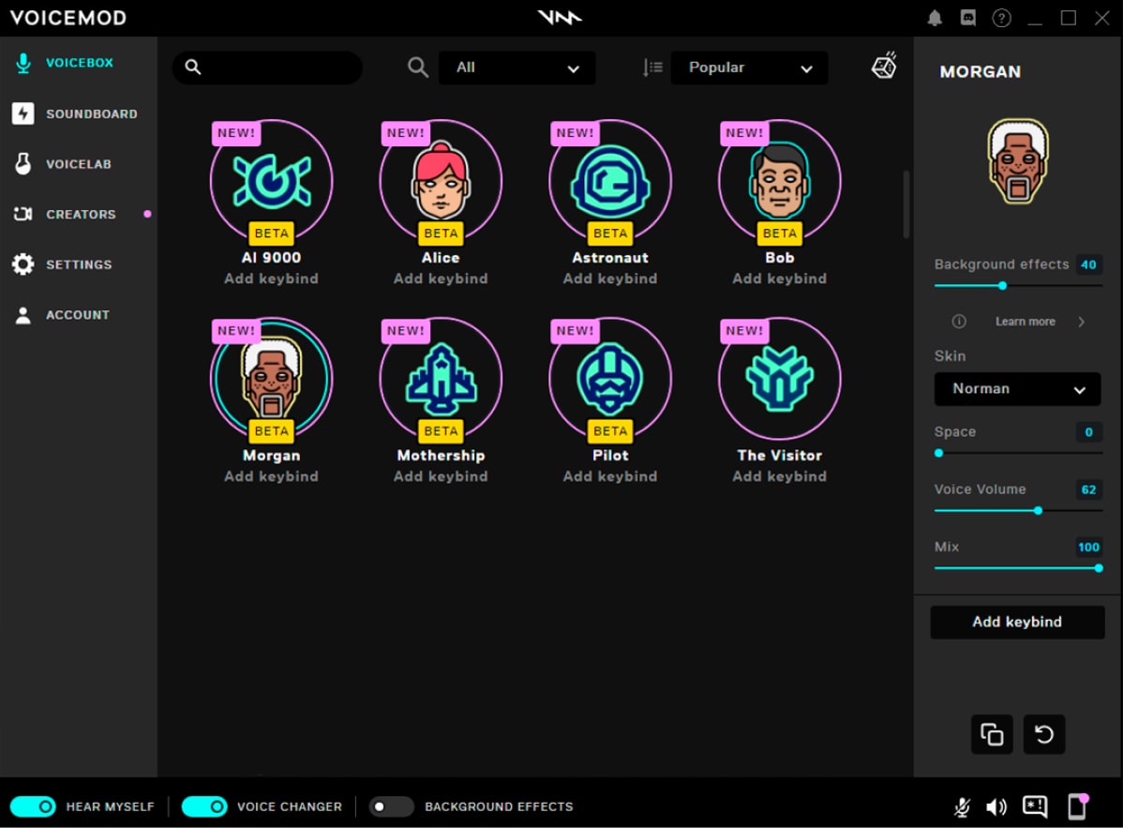
Task: Click the speaker volume icon
Action: 996,806
